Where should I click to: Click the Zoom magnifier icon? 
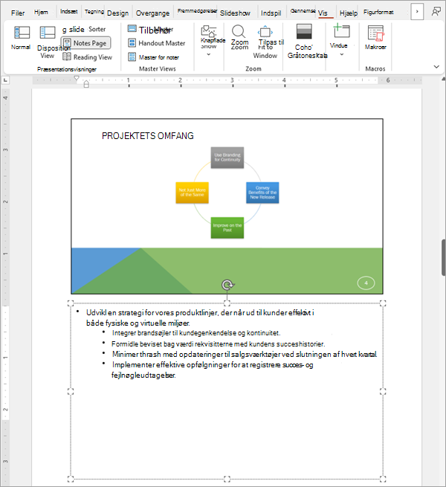[239, 31]
